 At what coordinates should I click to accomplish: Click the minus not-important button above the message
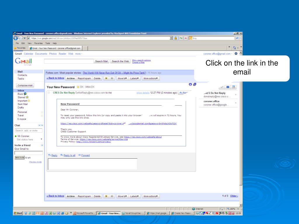coord(112,78)
